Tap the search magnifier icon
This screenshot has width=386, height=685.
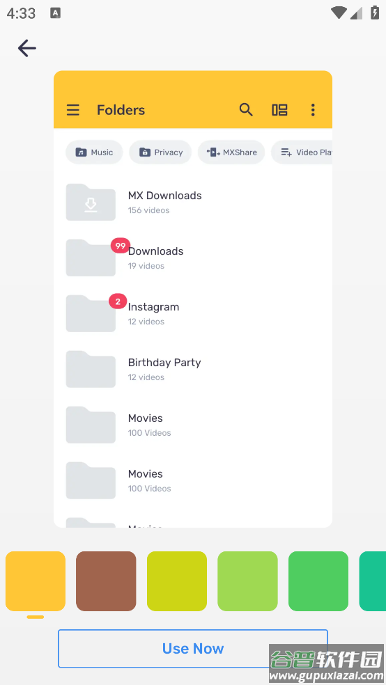coord(246,110)
